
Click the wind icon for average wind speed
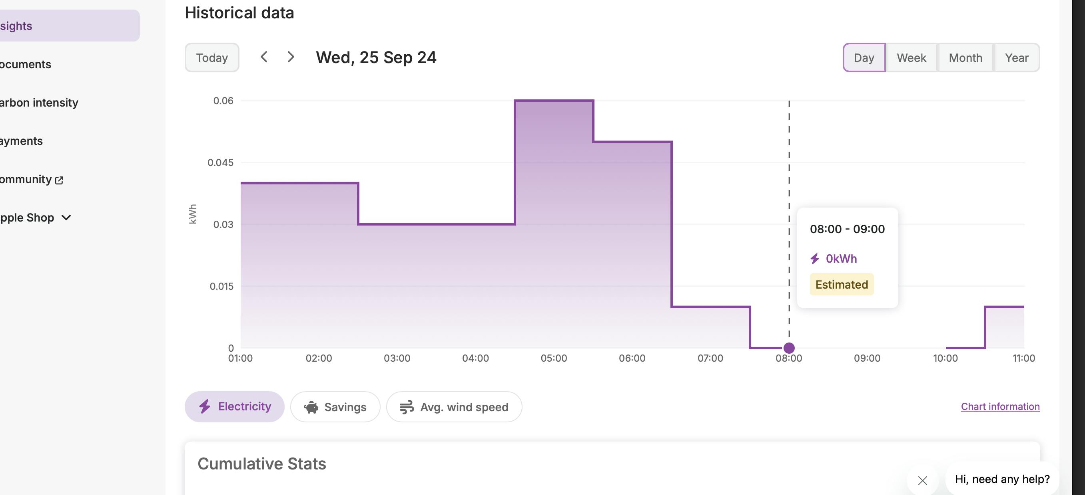click(x=407, y=407)
